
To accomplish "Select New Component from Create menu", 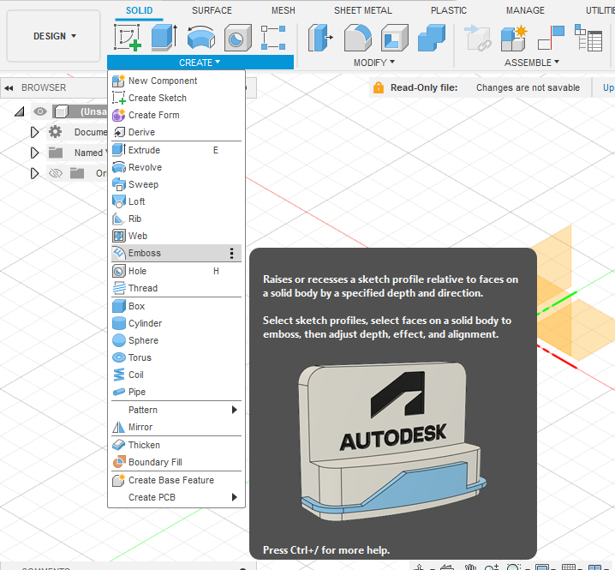I will (176, 81).
